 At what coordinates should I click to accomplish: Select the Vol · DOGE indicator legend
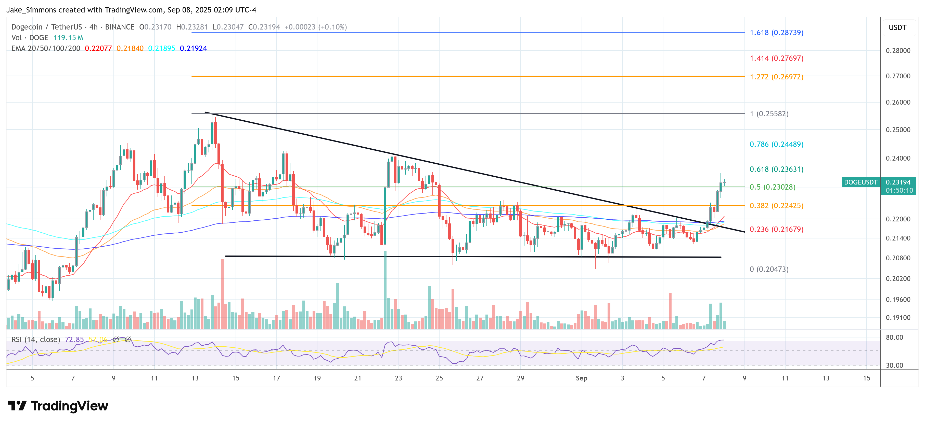click(x=29, y=38)
